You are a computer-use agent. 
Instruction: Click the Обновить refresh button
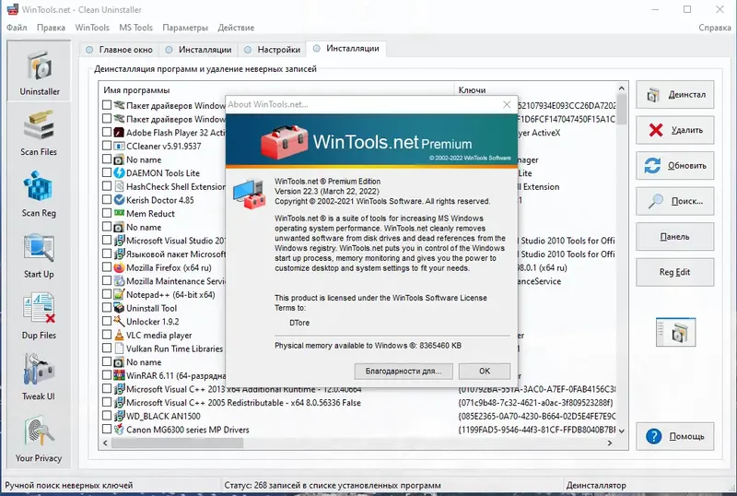[675, 166]
